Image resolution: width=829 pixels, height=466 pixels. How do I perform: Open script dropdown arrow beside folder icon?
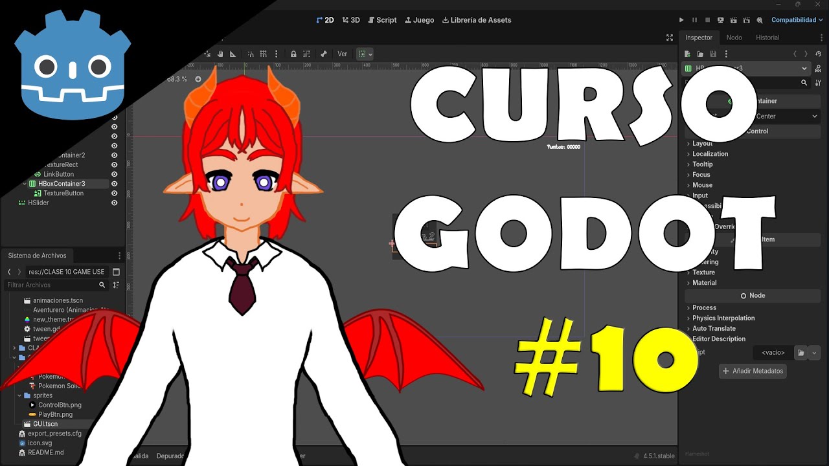click(814, 353)
